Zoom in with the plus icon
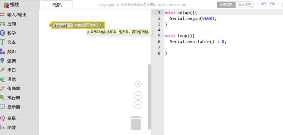Viewport: 283px width, 135px height. tap(138, 95)
